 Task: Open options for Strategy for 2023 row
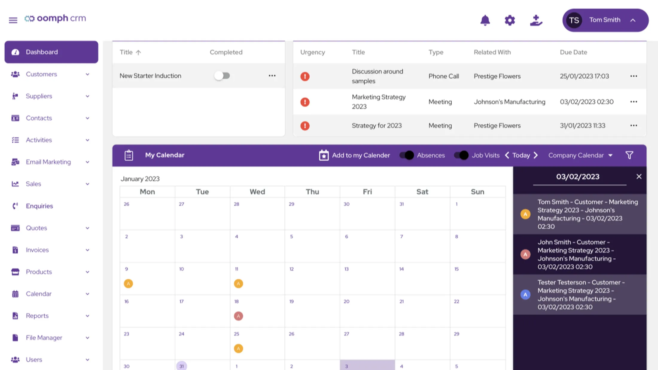pos(633,126)
